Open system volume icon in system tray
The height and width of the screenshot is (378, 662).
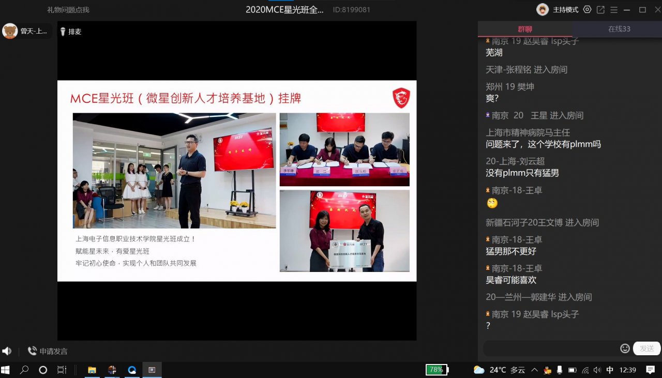click(597, 370)
